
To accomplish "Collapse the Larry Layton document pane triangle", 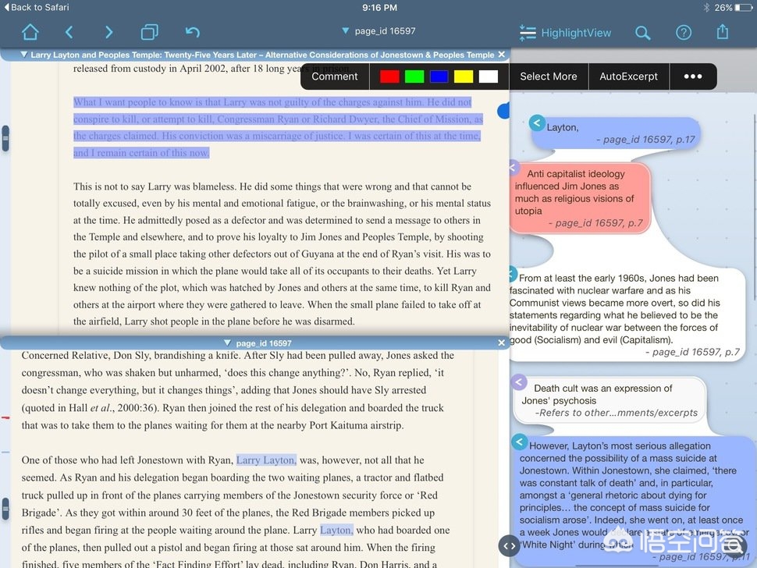I will (x=23, y=55).
